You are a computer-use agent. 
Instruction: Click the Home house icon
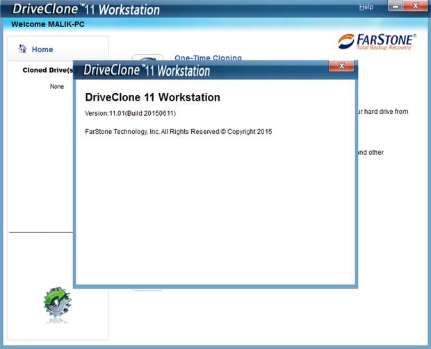22,49
